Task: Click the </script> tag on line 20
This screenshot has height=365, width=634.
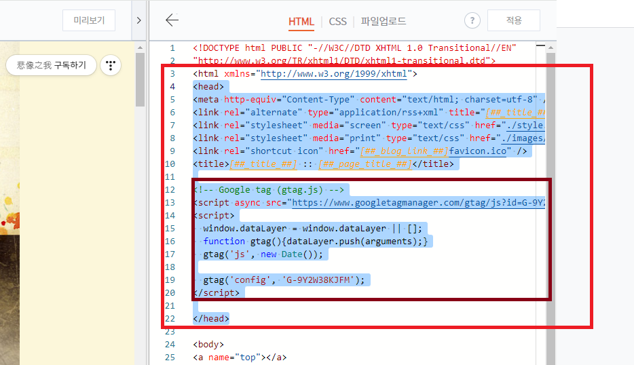Action: click(x=217, y=292)
